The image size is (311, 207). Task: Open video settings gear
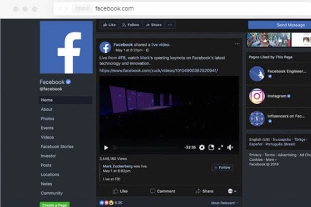tap(202, 147)
